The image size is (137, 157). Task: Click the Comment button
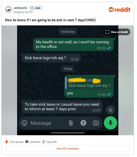[x=33, y=142]
